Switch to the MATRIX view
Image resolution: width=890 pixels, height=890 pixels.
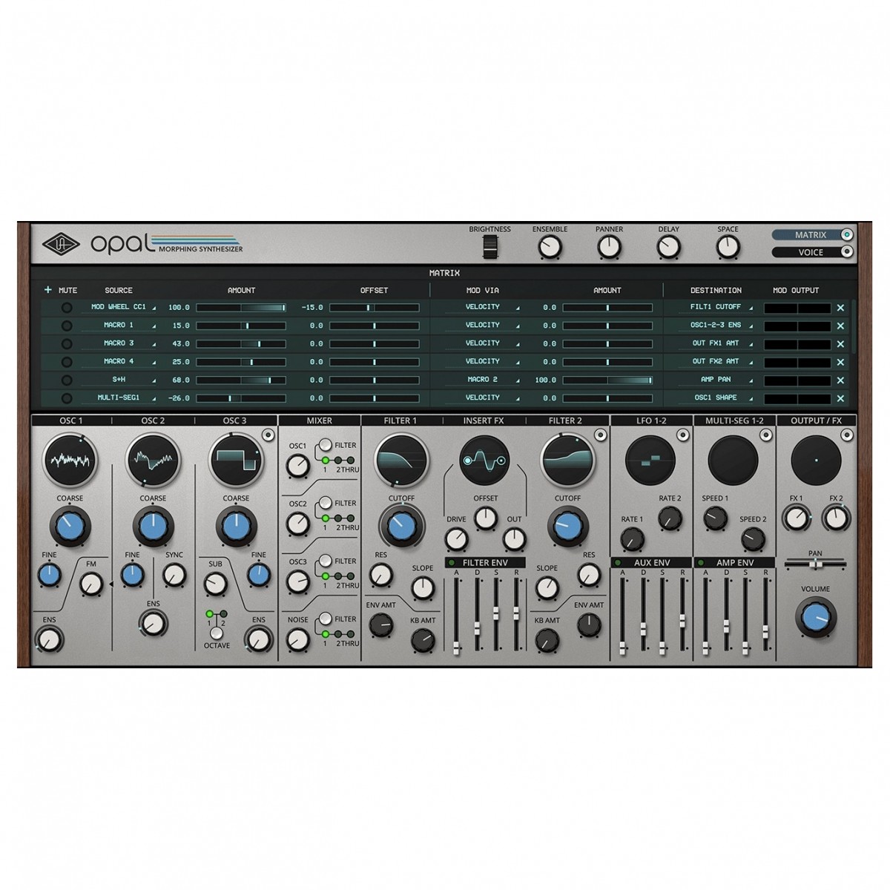pyautogui.click(x=813, y=235)
